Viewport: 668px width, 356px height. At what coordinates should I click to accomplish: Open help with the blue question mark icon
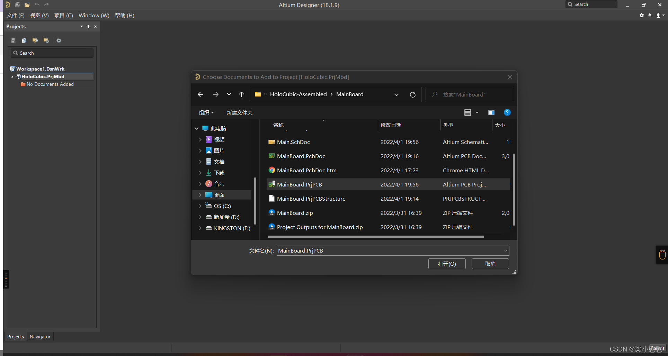[x=507, y=112]
